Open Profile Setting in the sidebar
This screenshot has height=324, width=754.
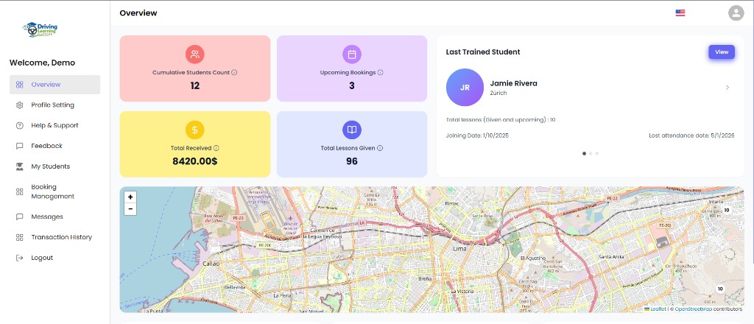point(54,105)
